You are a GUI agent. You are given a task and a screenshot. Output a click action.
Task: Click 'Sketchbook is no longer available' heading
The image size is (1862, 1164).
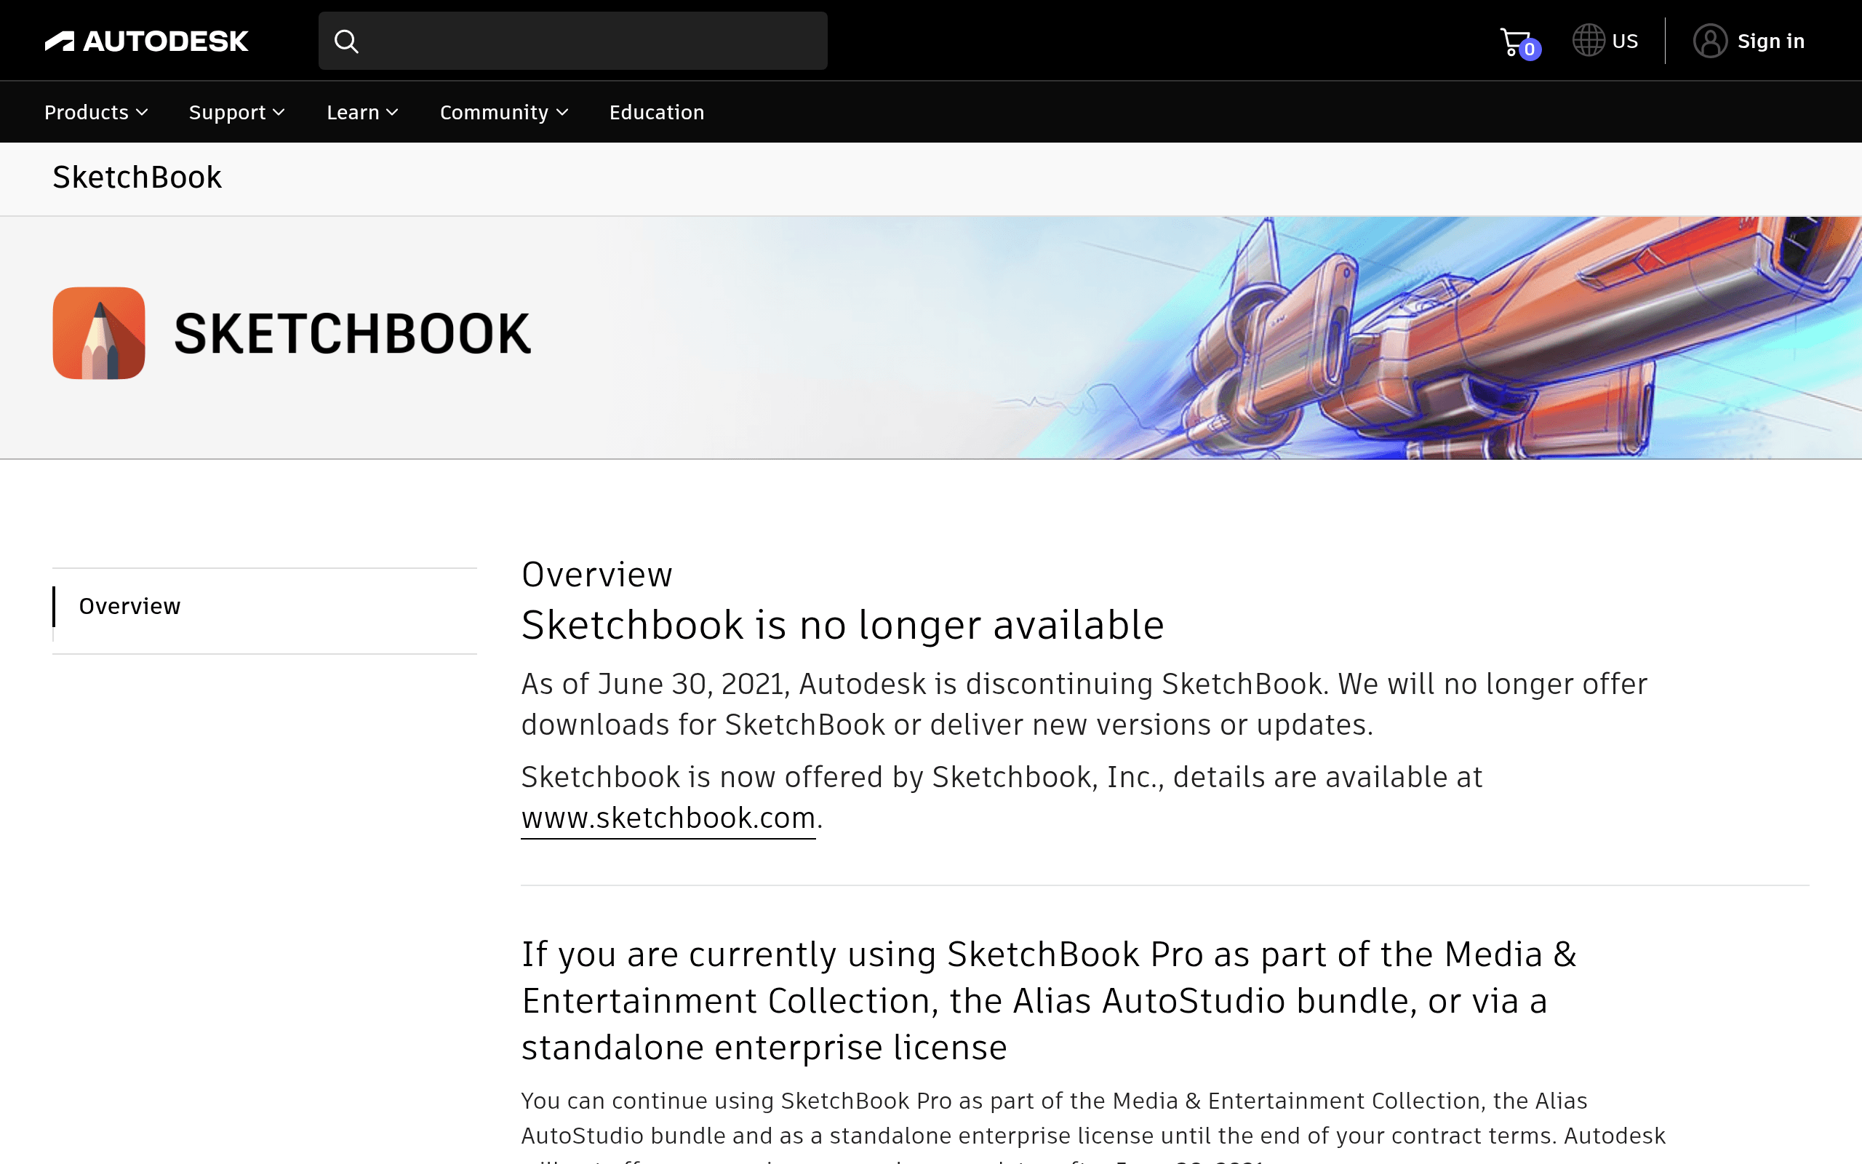coord(842,624)
